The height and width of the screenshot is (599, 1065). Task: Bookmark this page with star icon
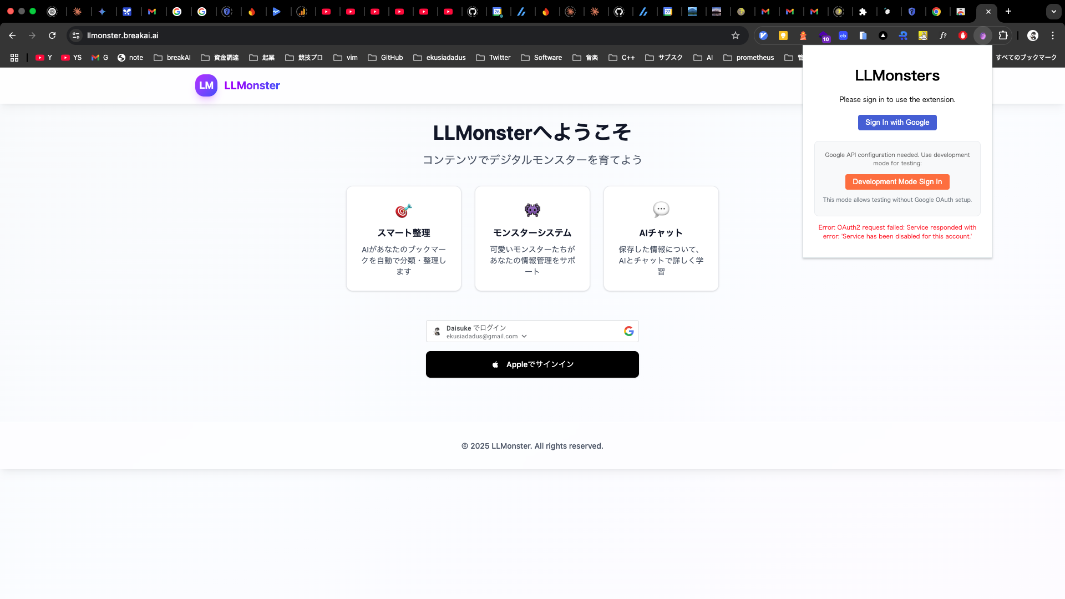pyautogui.click(x=736, y=35)
